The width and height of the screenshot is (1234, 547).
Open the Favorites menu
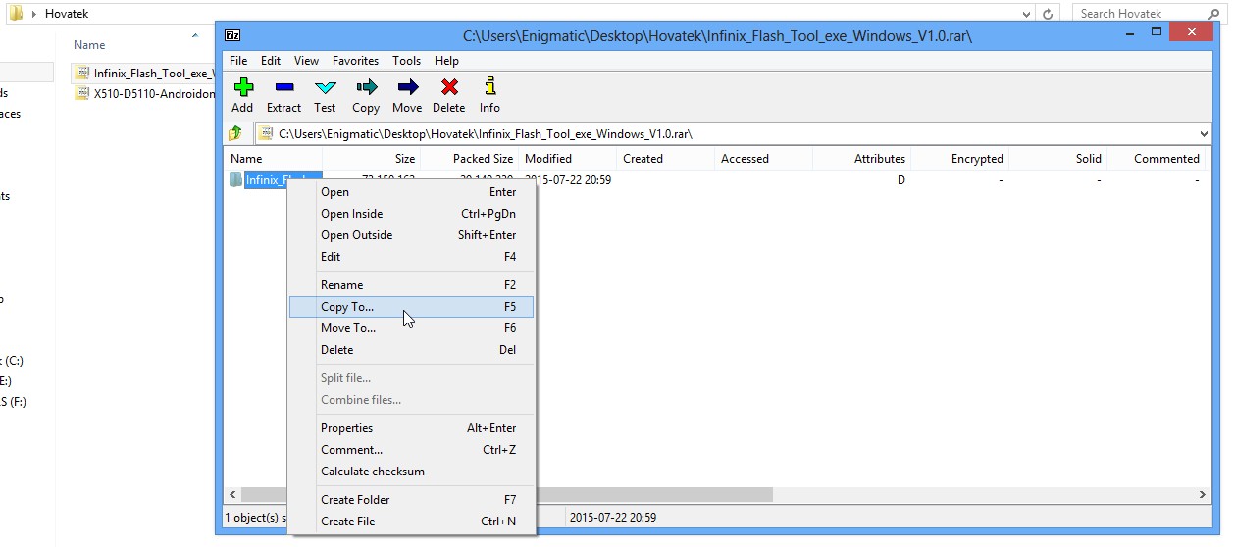[355, 61]
